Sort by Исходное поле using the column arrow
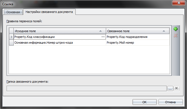The height and width of the screenshot is (109, 187). [100, 31]
